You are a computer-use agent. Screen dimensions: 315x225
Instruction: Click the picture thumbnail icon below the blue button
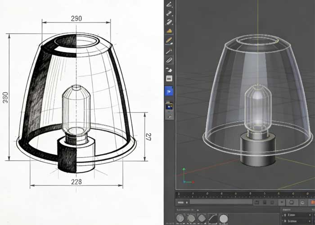[170, 107]
